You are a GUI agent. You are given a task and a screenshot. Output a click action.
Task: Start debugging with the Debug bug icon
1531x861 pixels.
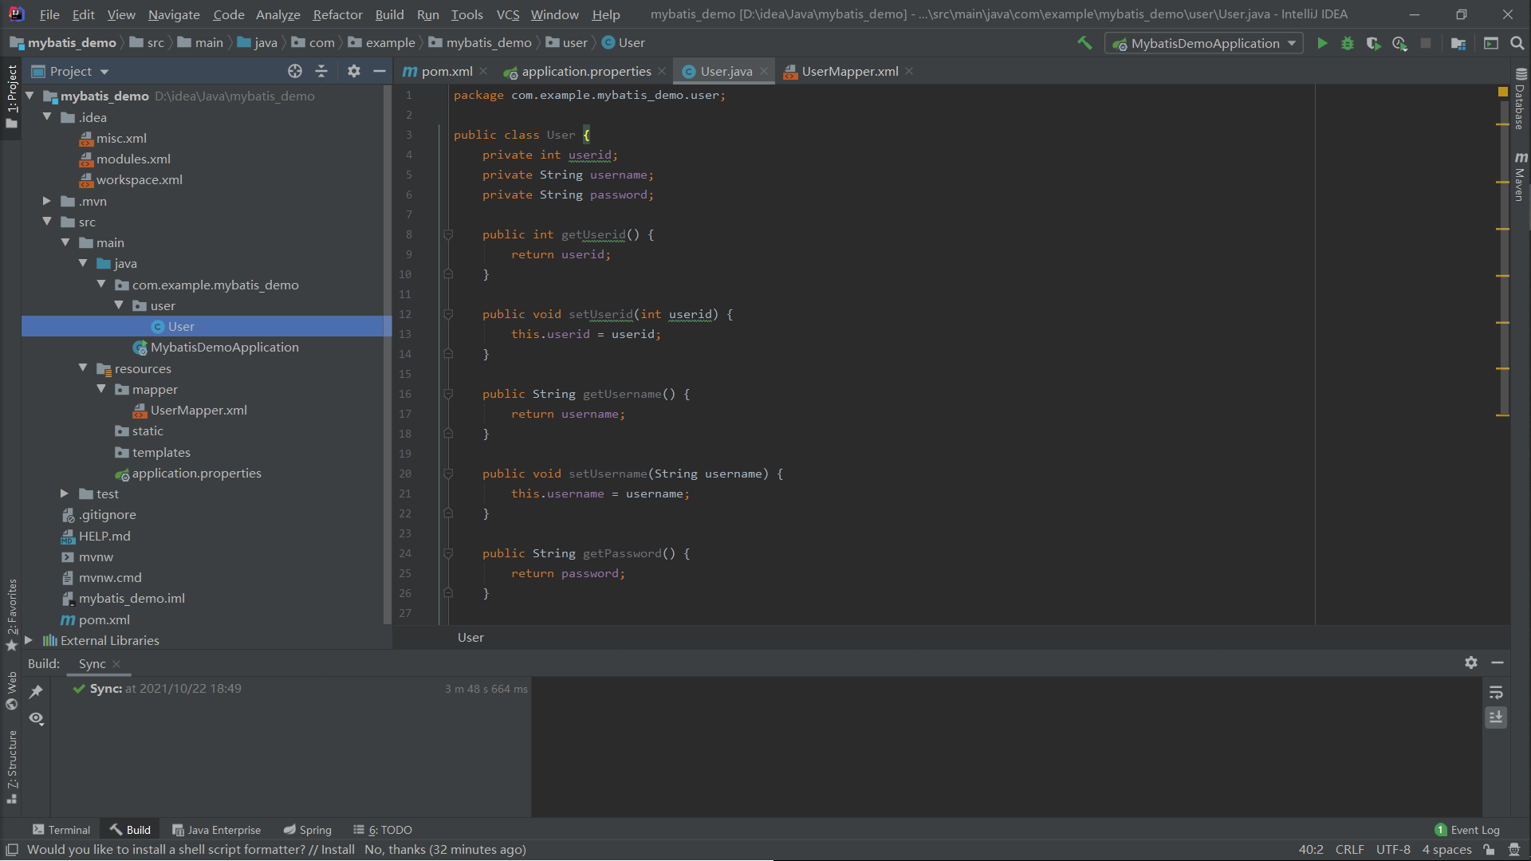point(1348,43)
